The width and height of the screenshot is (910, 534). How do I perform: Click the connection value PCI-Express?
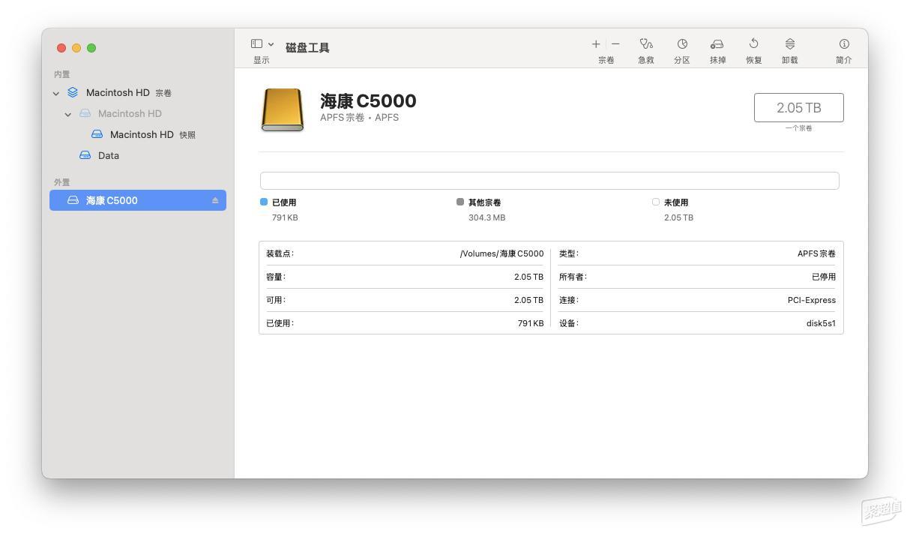pyautogui.click(x=812, y=300)
